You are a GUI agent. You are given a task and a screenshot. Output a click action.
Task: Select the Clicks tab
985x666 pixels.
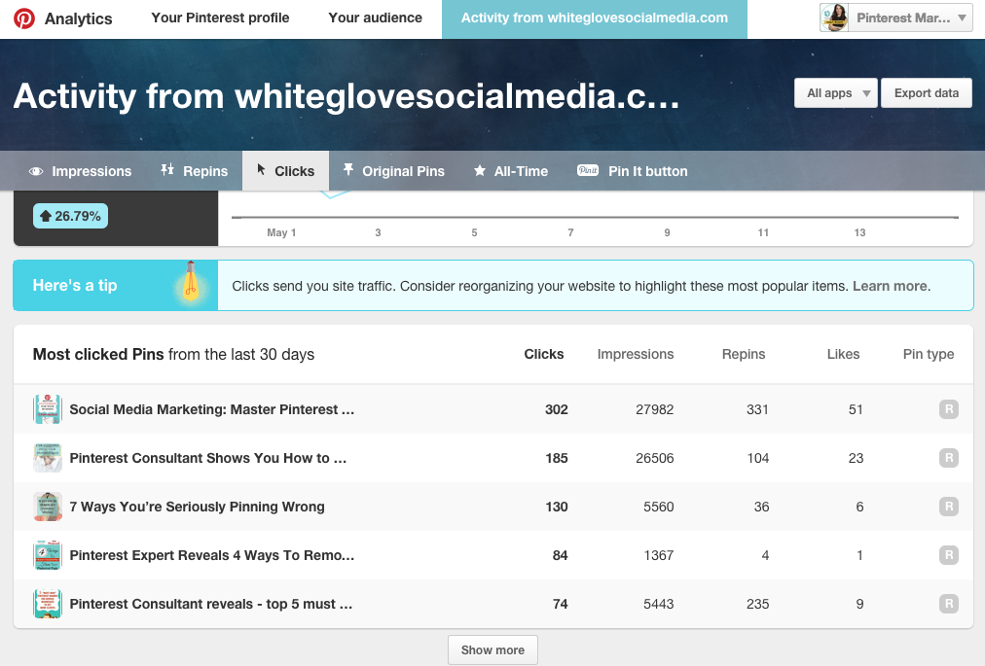click(286, 171)
